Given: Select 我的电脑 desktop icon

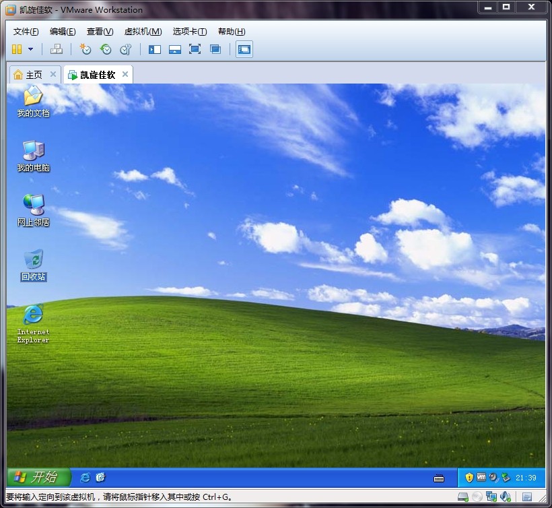Looking at the screenshot, I should 34,156.
